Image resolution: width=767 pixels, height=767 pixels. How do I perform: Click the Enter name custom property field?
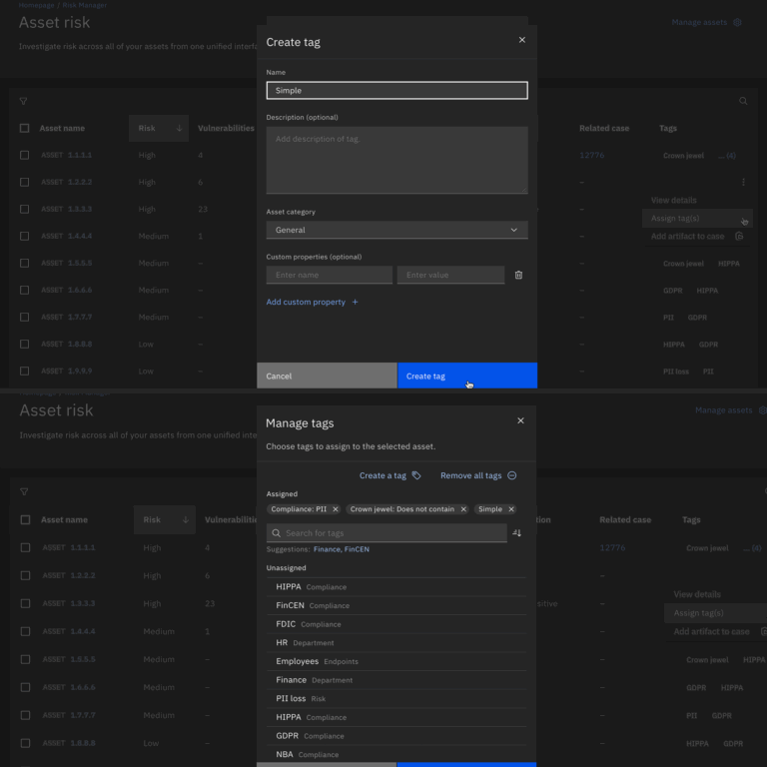click(x=330, y=275)
